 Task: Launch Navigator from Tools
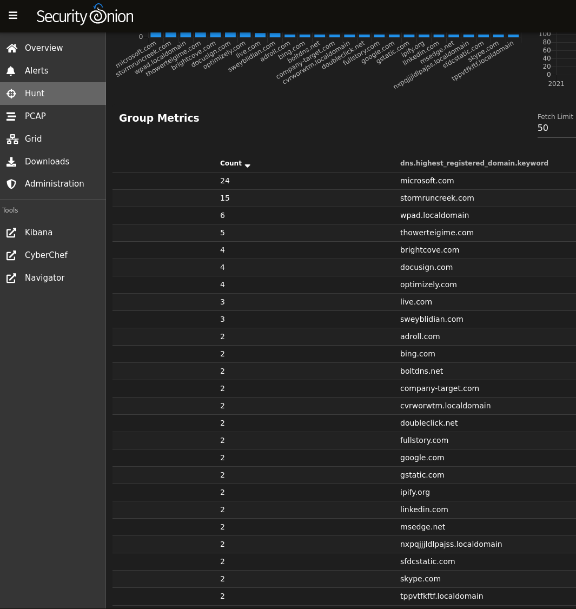point(53,278)
